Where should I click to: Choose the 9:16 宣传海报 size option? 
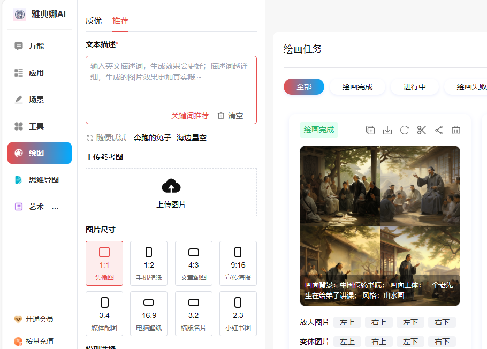click(x=238, y=263)
